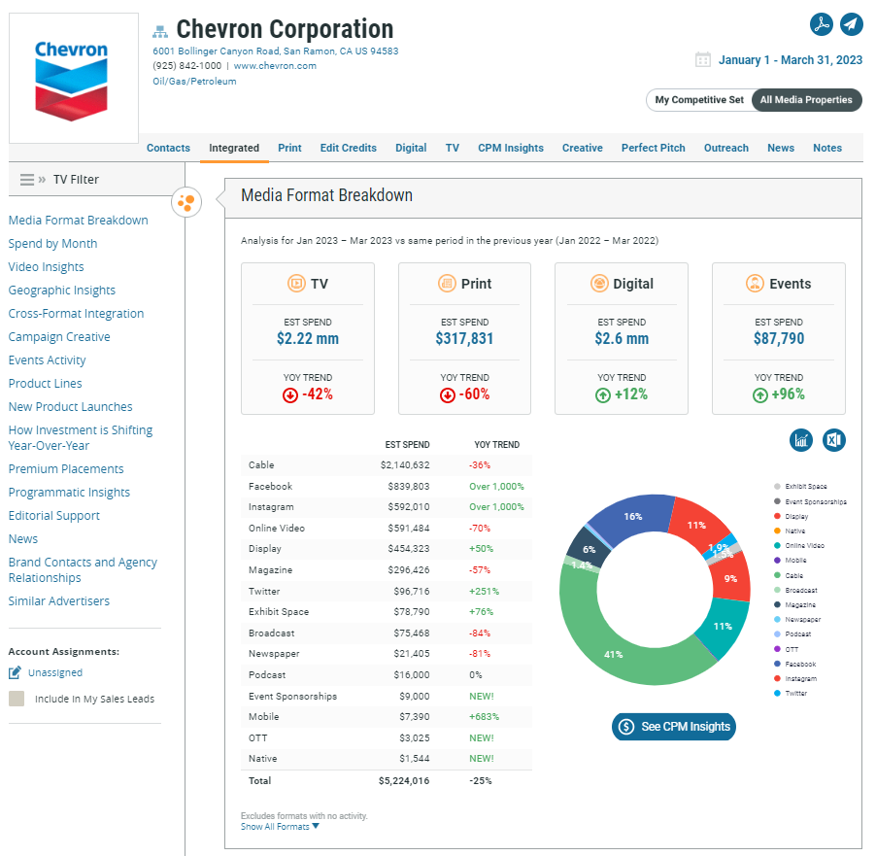Click the Bollinger Canyon Road address link
The image size is (876, 856).
(276, 51)
